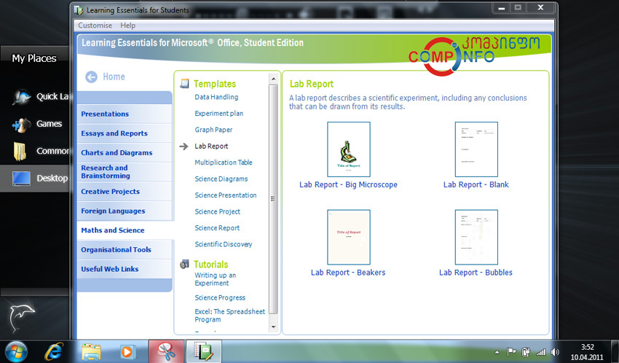Open Windows Media Player taskbar icon
Screen dimensions: 619x363
tap(127, 351)
